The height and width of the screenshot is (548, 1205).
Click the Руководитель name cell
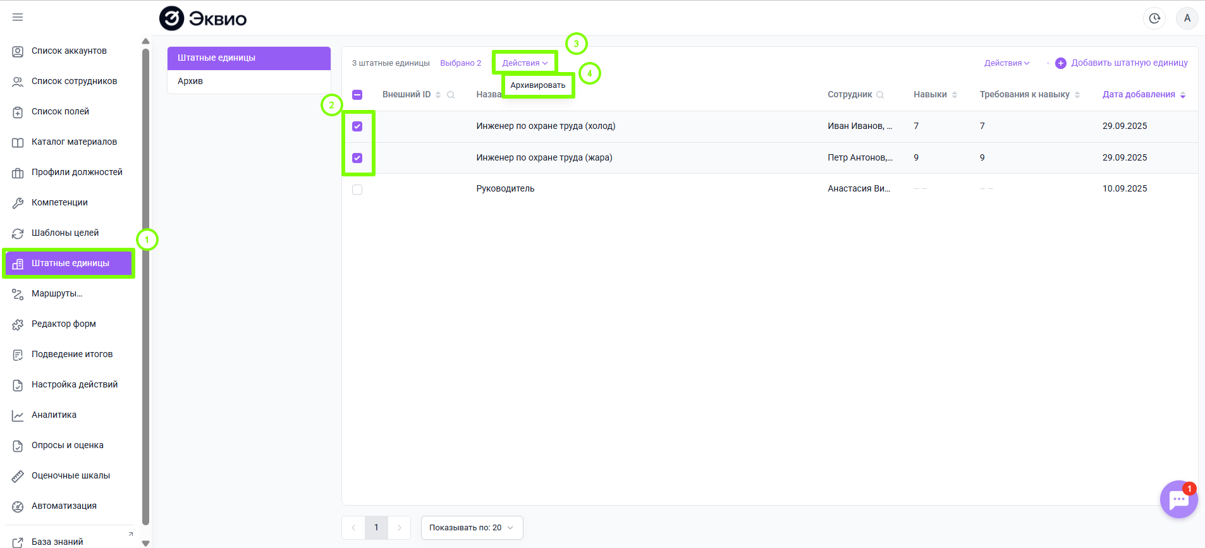pyautogui.click(x=505, y=189)
